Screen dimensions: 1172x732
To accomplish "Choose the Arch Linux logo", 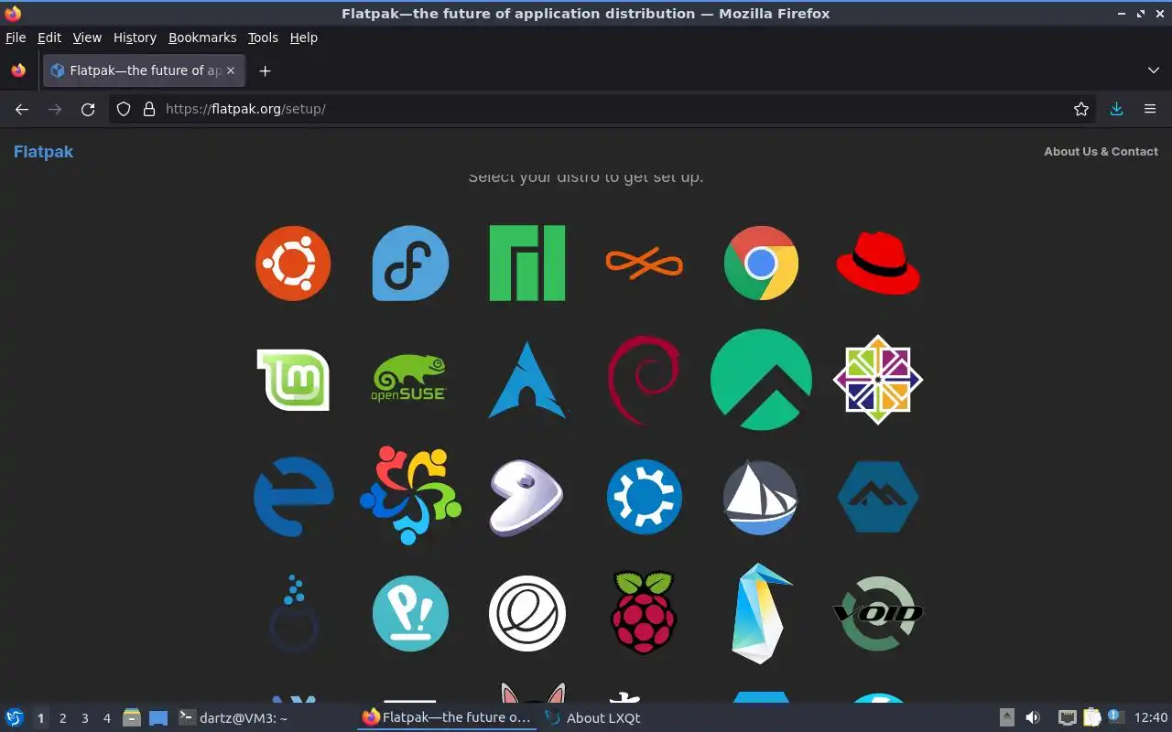I will (527, 380).
